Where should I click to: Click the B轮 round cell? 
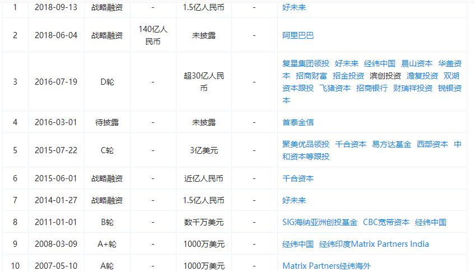107,222
